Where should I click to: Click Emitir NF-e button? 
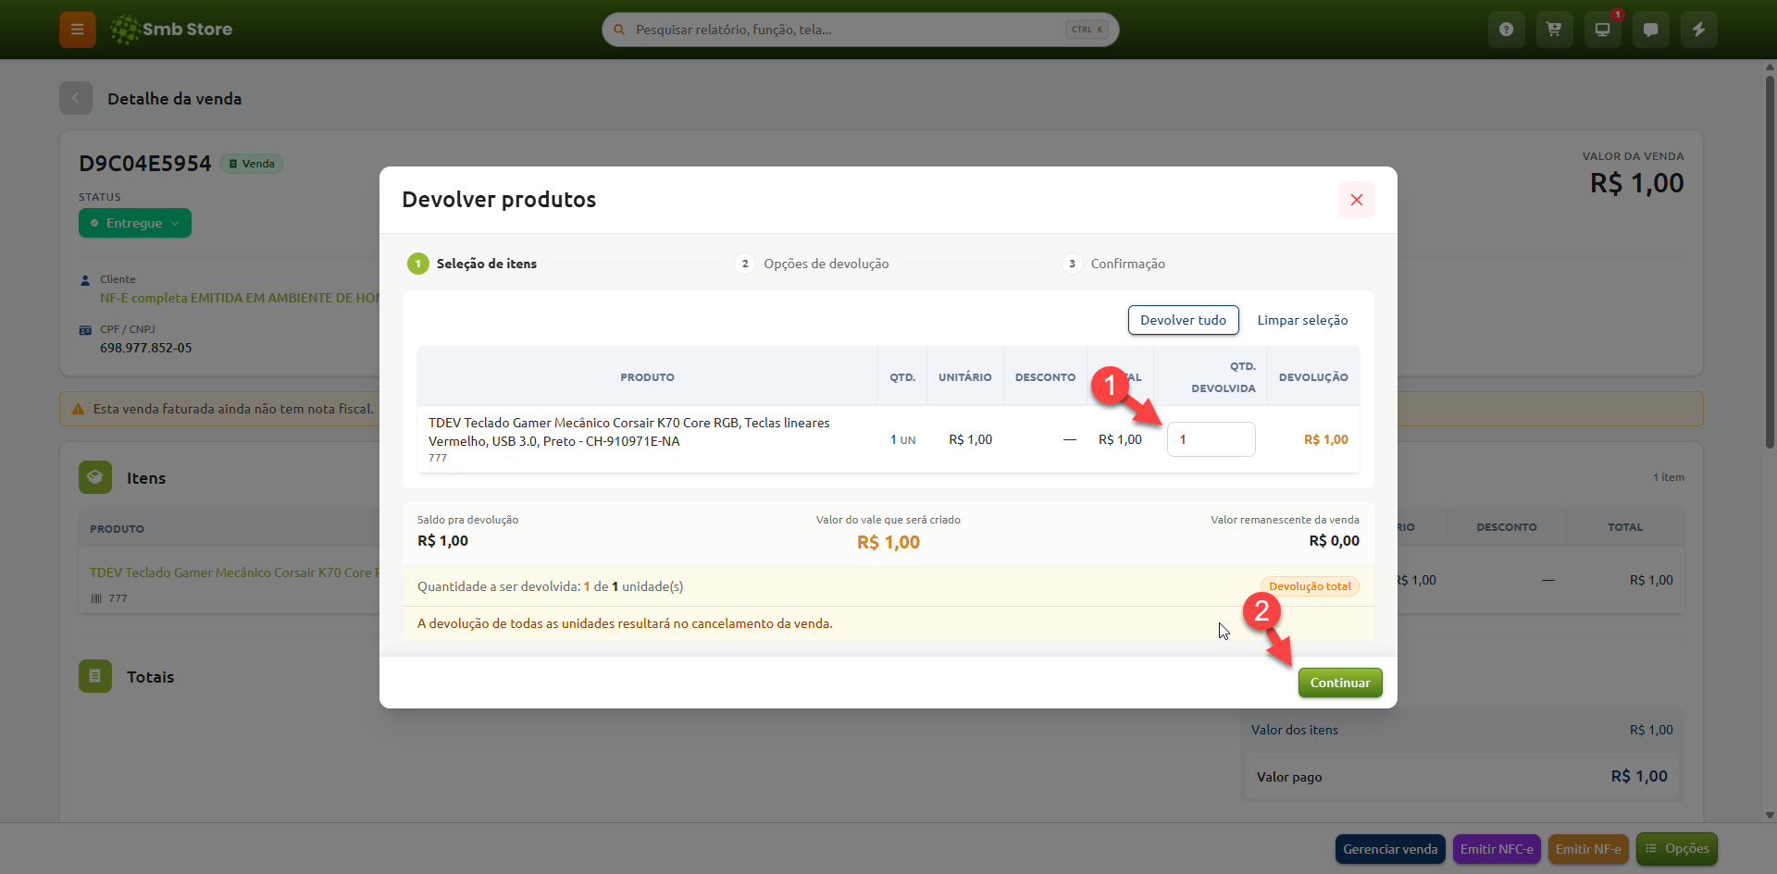point(1588,849)
